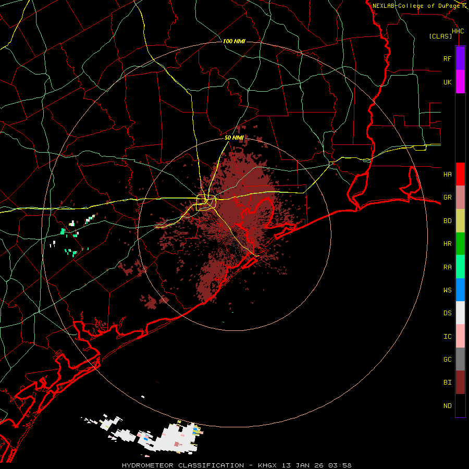Screen dimensions: 469x469
Task: Pick the RA light green swatch
Action: [x=460, y=267]
